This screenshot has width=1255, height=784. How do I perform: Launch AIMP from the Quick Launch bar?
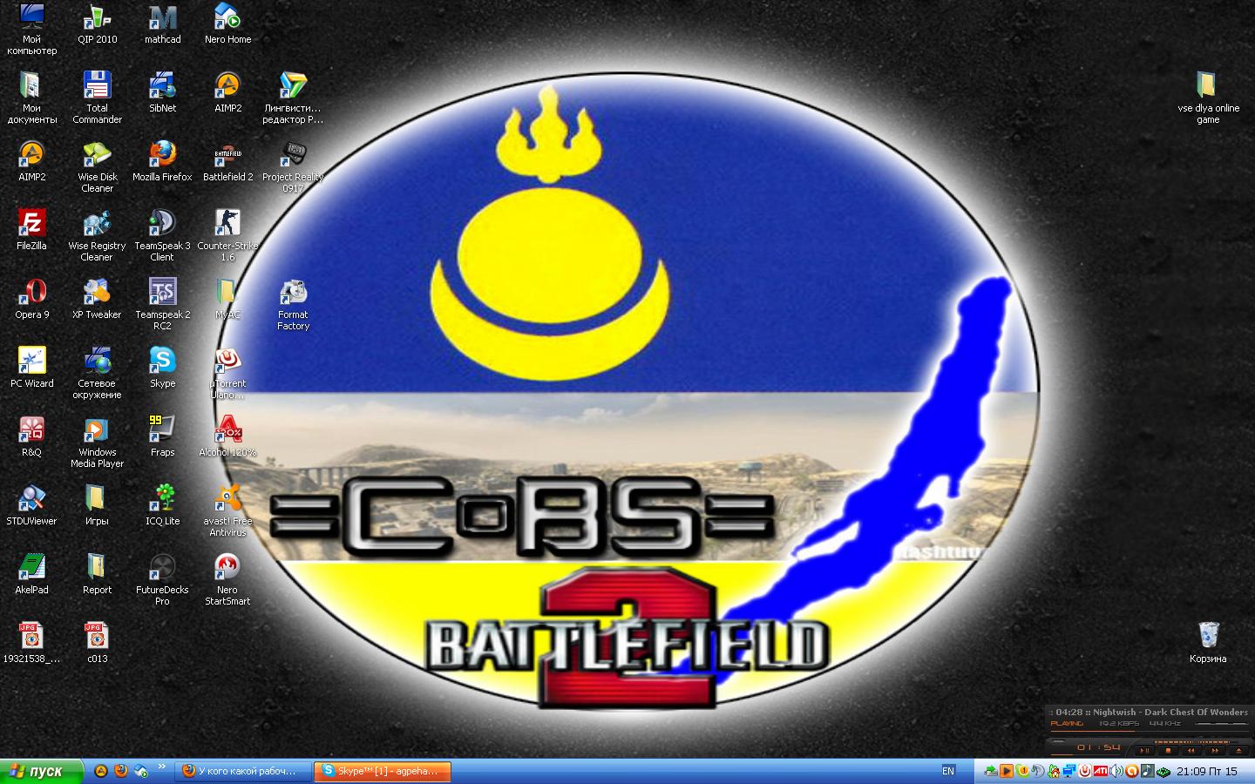[101, 771]
